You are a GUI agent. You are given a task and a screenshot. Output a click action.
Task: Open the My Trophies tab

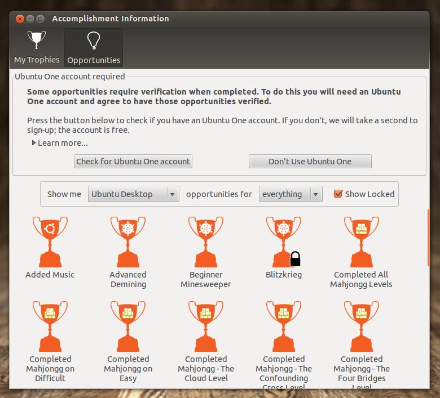[x=37, y=47]
